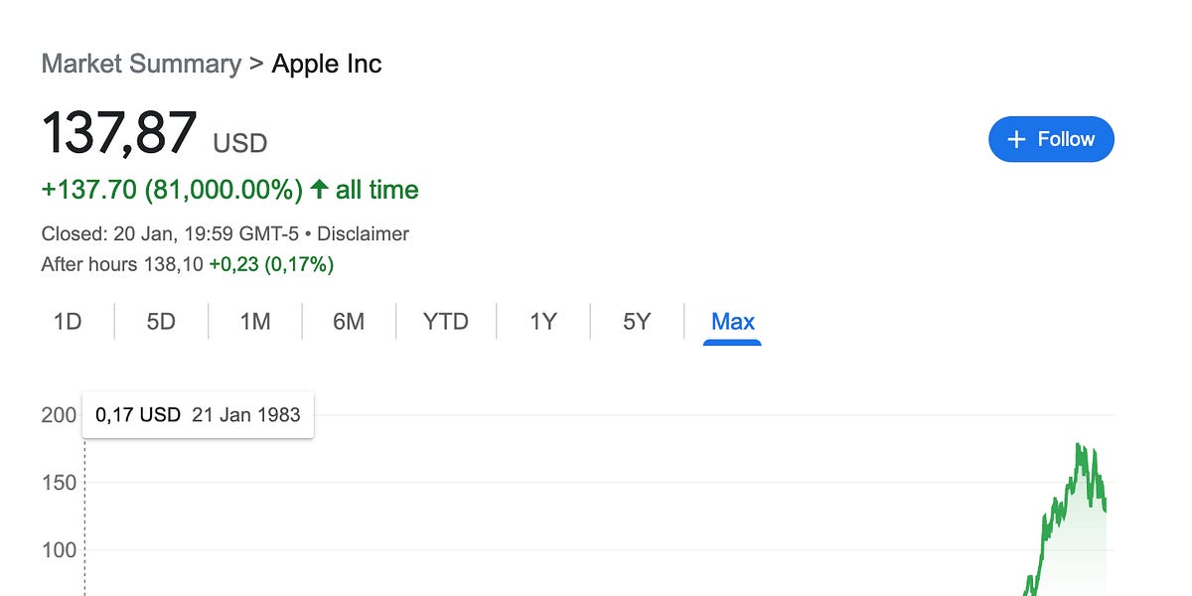This screenshot has height=596, width=1192.
Task: Select the 1D time range tab
Action: [x=67, y=321]
